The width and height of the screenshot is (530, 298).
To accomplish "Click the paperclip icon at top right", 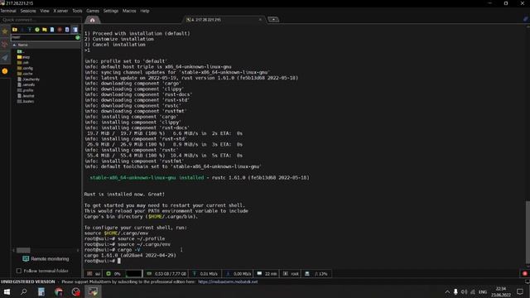I will 526,19.
